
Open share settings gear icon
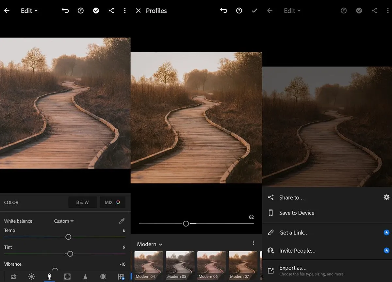[386, 197]
